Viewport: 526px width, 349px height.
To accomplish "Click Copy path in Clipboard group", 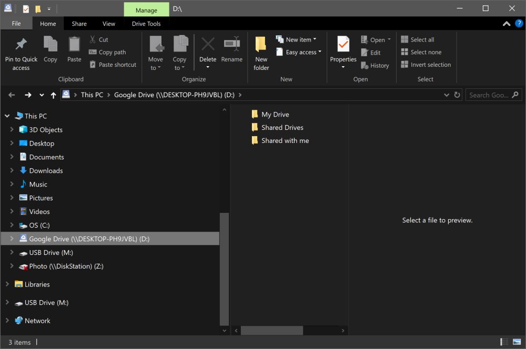I will 107,52.
